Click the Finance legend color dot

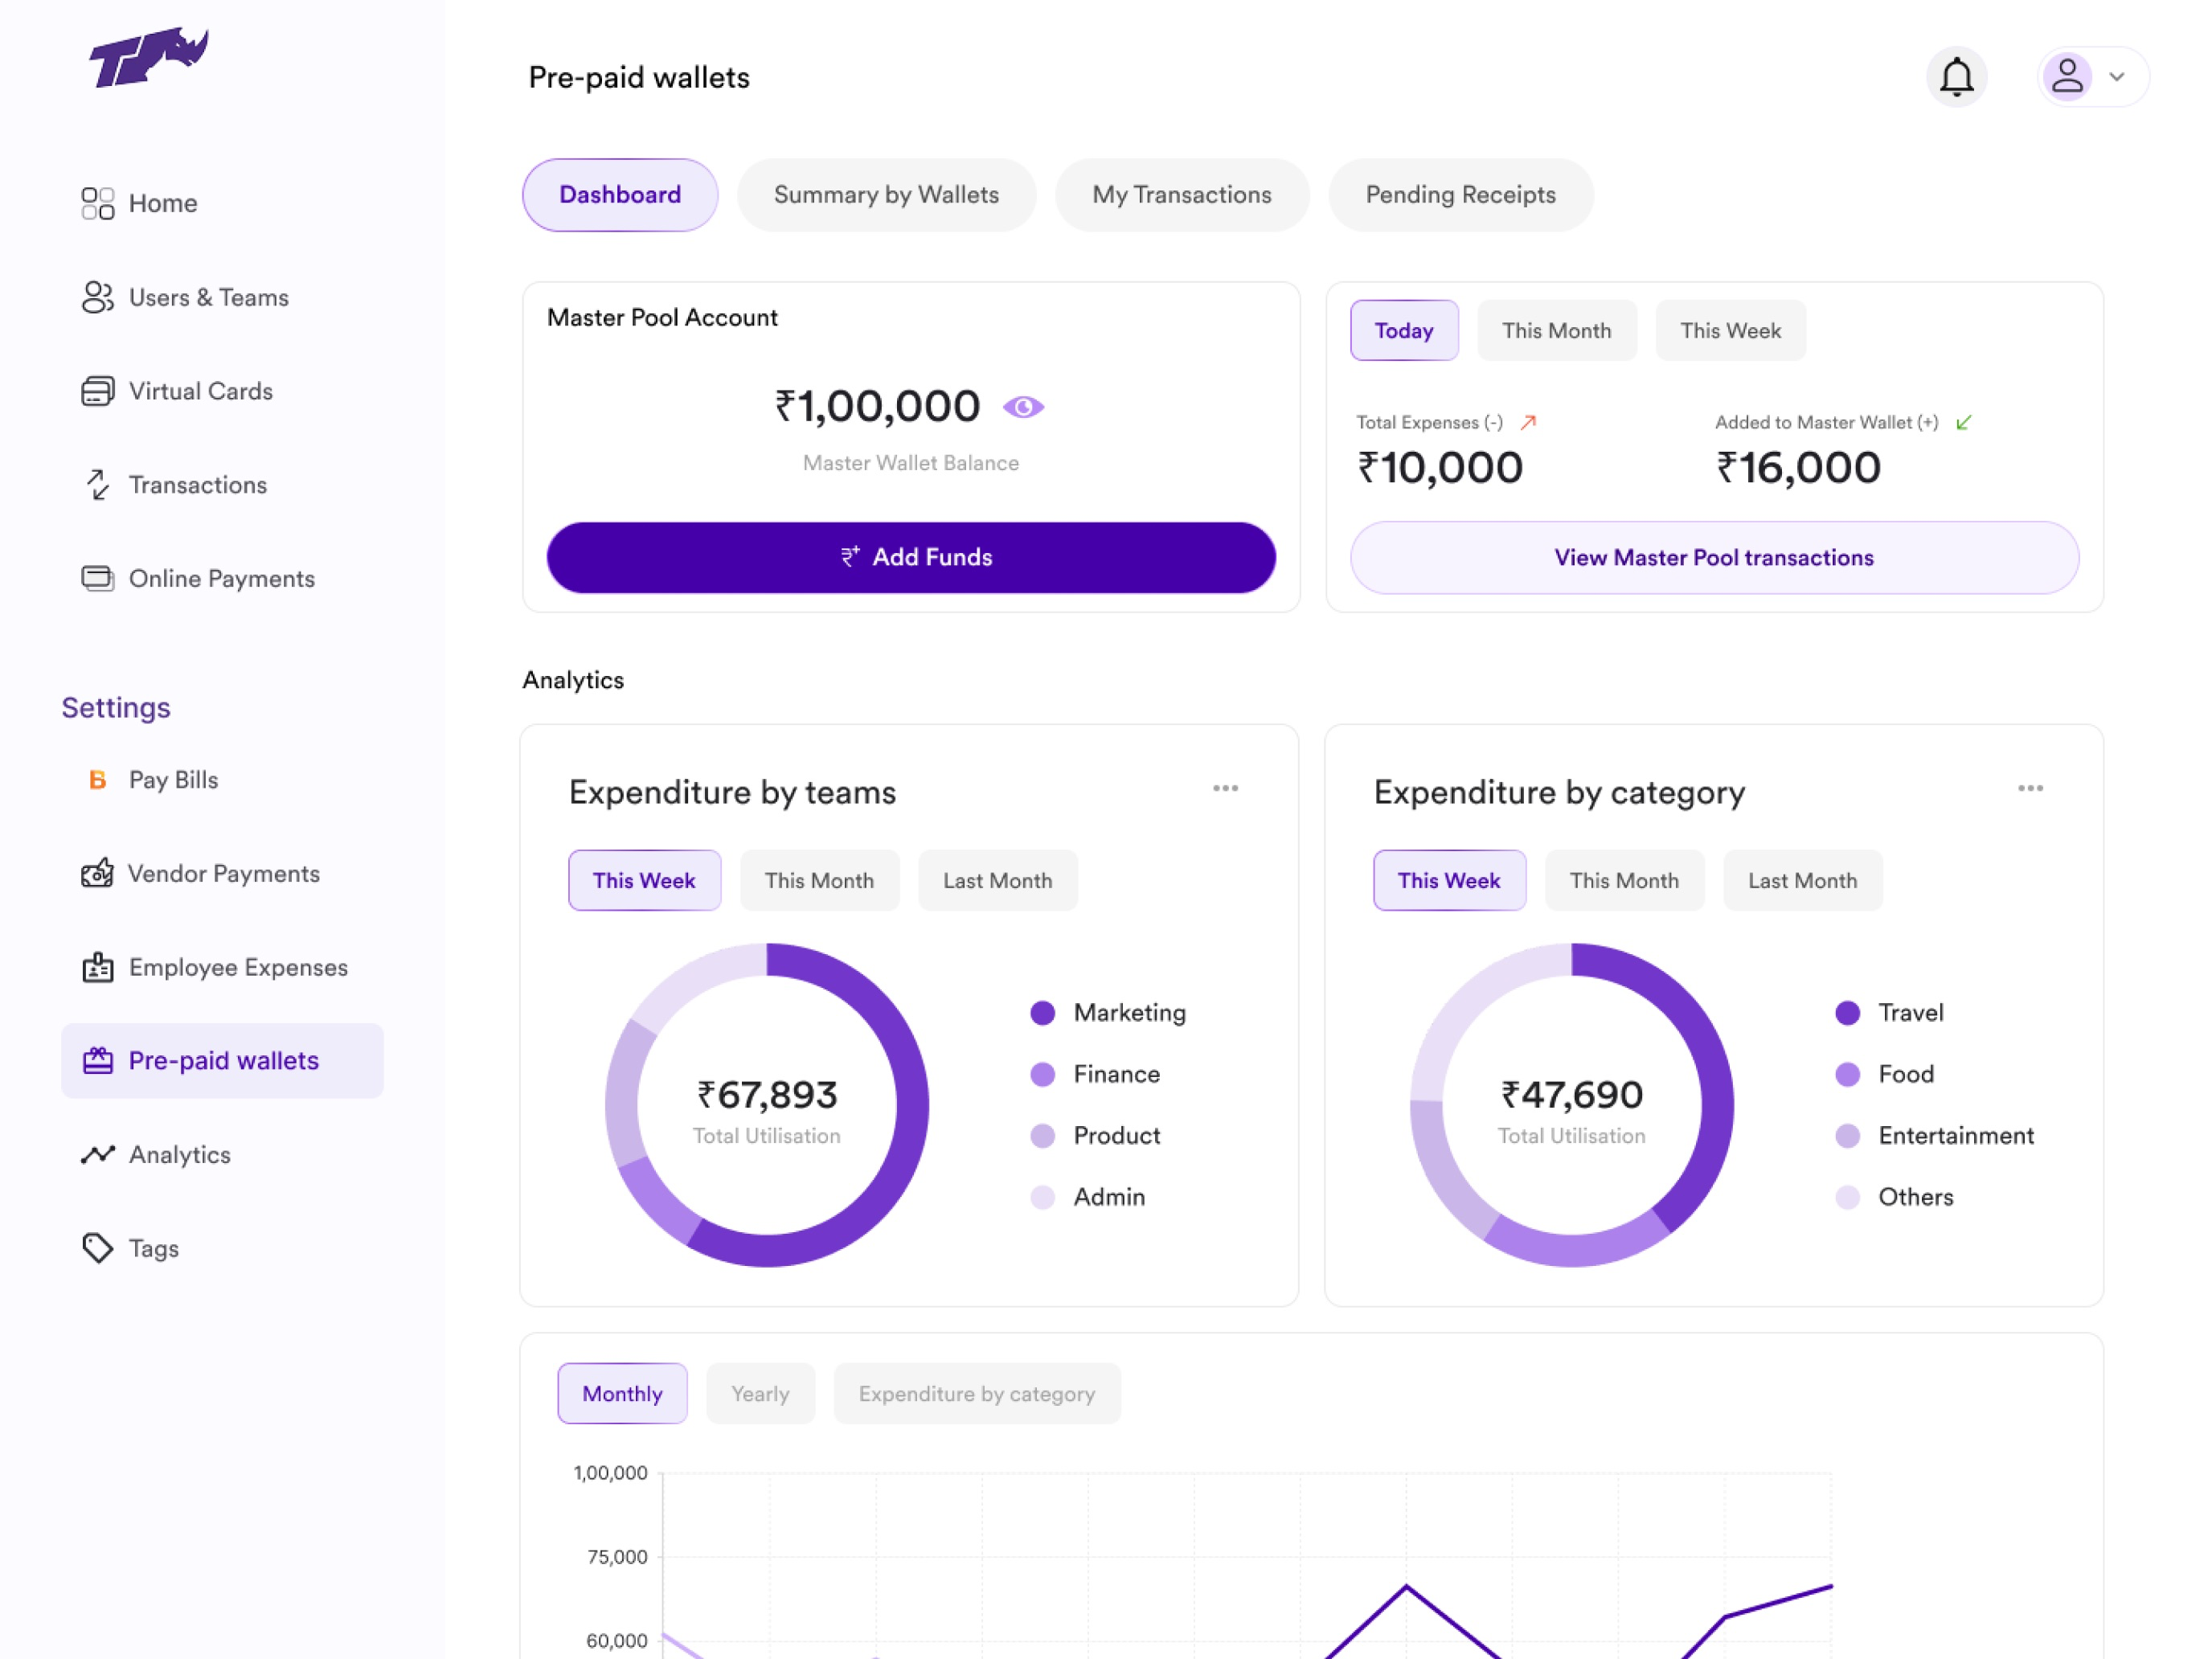pos(1042,1074)
